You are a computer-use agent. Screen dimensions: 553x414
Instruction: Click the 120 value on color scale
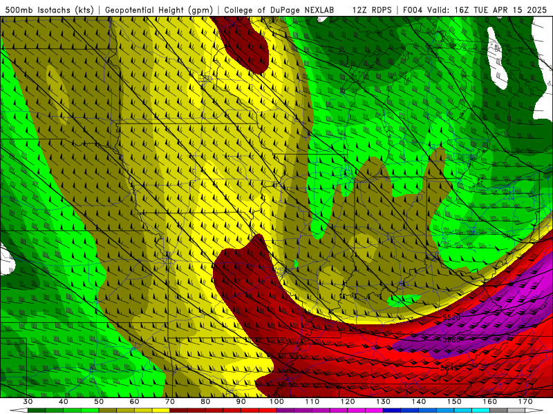point(348,402)
